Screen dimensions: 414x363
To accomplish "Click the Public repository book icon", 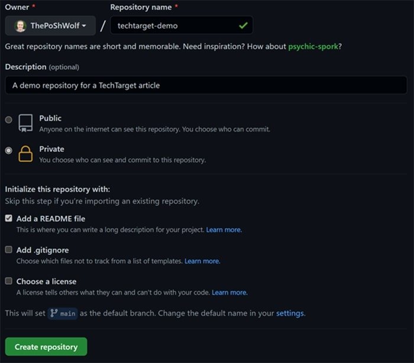I will tap(25, 123).
